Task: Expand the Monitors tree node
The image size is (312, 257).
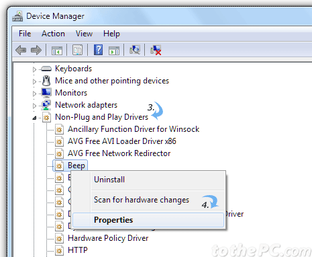Action: [x=34, y=94]
